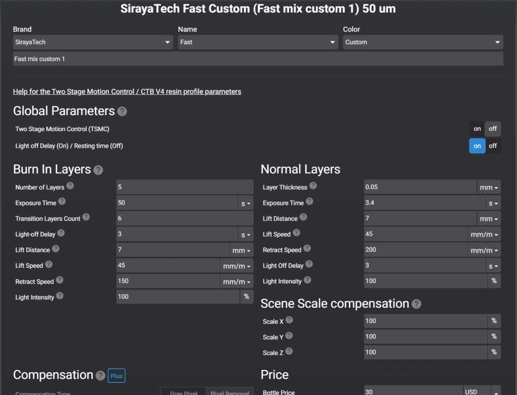Viewport: 517px width, 395px height.
Task: Click the Plus badge beside Compensation
Action: [x=117, y=375]
